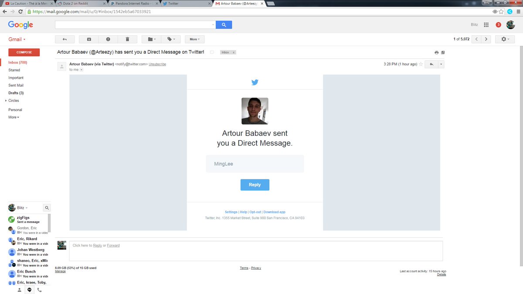
Task: Click the sender avatar placeholder
Action: [x=62, y=67]
